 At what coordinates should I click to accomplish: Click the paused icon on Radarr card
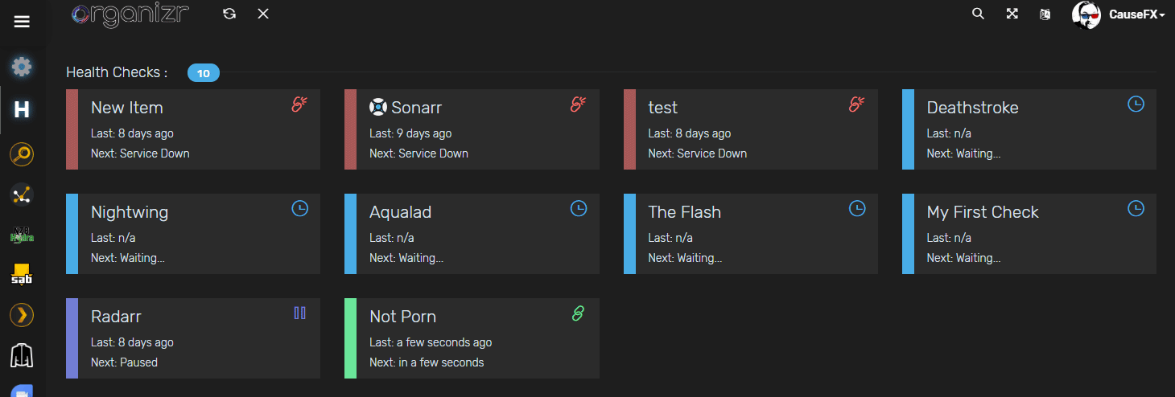[x=300, y=313]
